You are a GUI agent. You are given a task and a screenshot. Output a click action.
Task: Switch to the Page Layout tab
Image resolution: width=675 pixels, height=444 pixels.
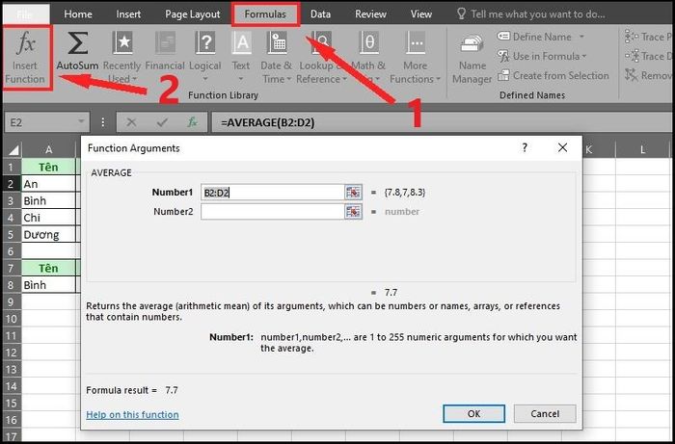(193, 14)
